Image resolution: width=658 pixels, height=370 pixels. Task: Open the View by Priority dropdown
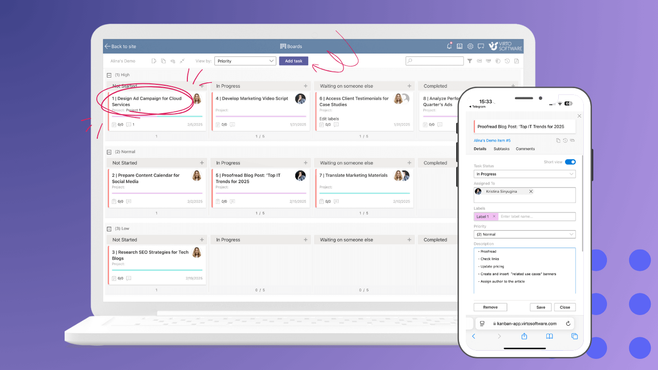(245, 61)
